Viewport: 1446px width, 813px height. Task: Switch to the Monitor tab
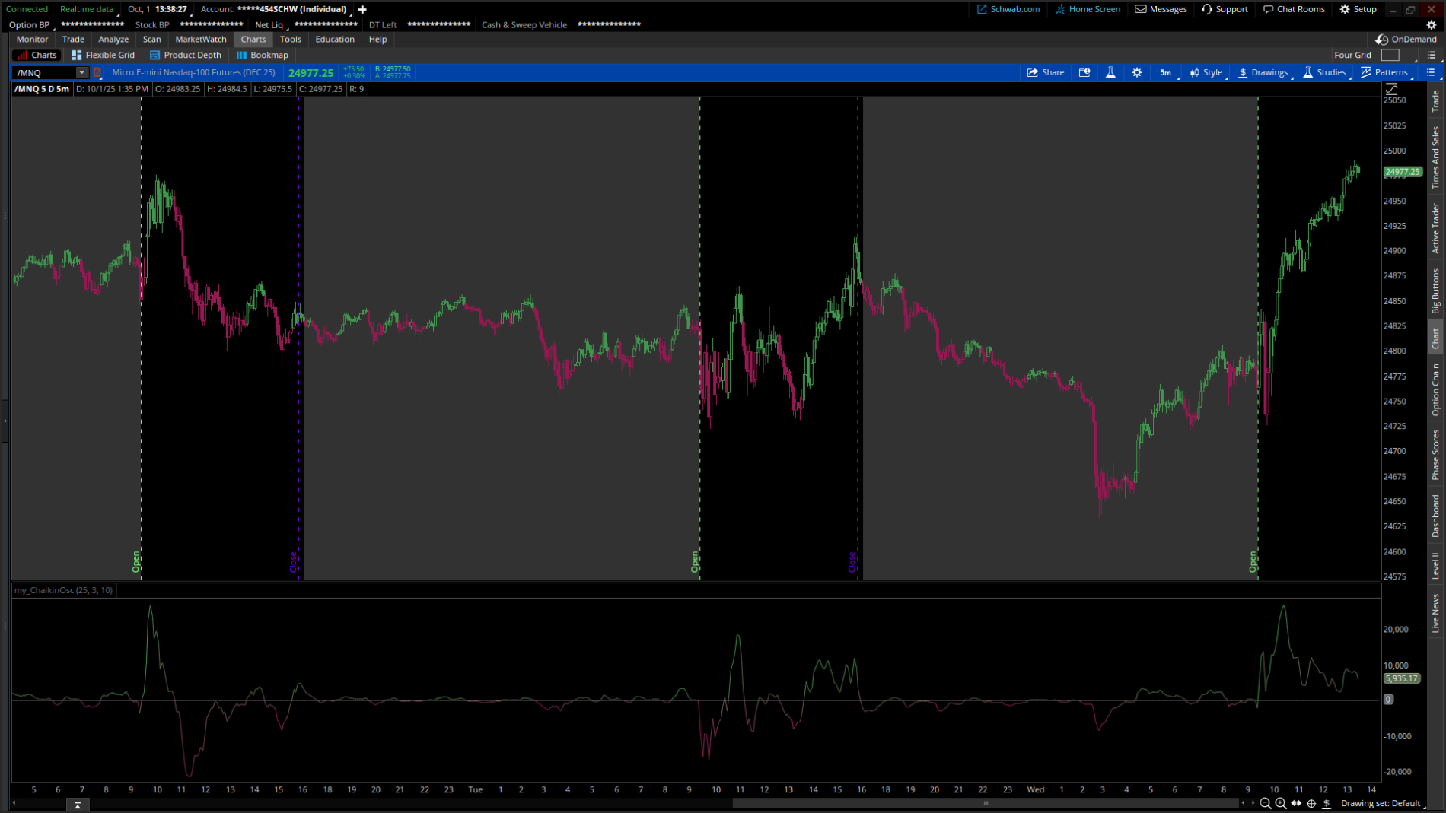coord(30,39)
